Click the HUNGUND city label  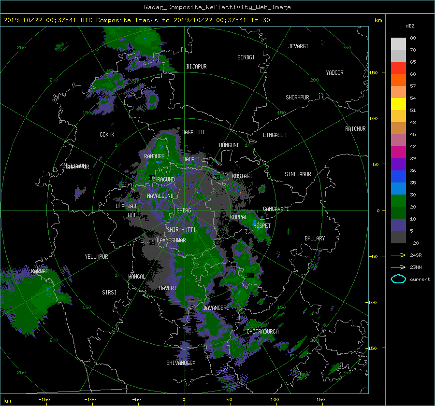tap(229, 145)
